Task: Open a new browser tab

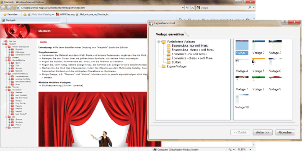Action: point(64,20)
